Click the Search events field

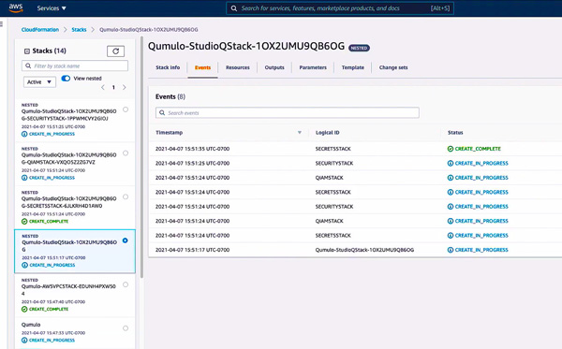pyautogui.click(x=288, y=113)
